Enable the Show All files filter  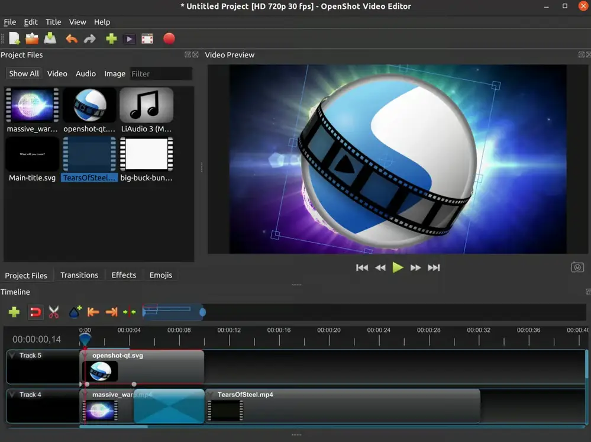click(24, 73)
